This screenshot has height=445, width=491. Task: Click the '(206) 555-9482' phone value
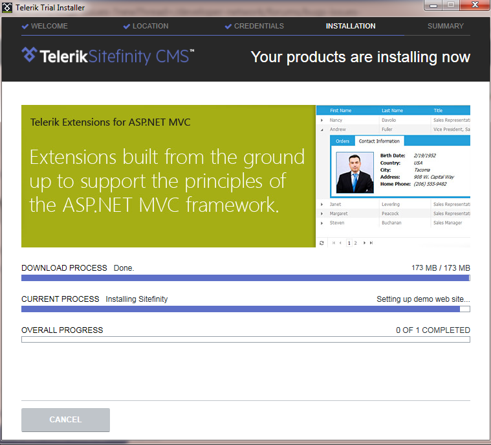(430, 184)
